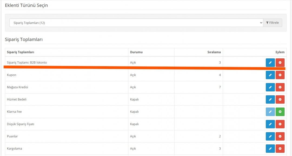This screenshot has width=292, height=156.
Task: Remove the Kargolama order total
Action: [280, 148]
